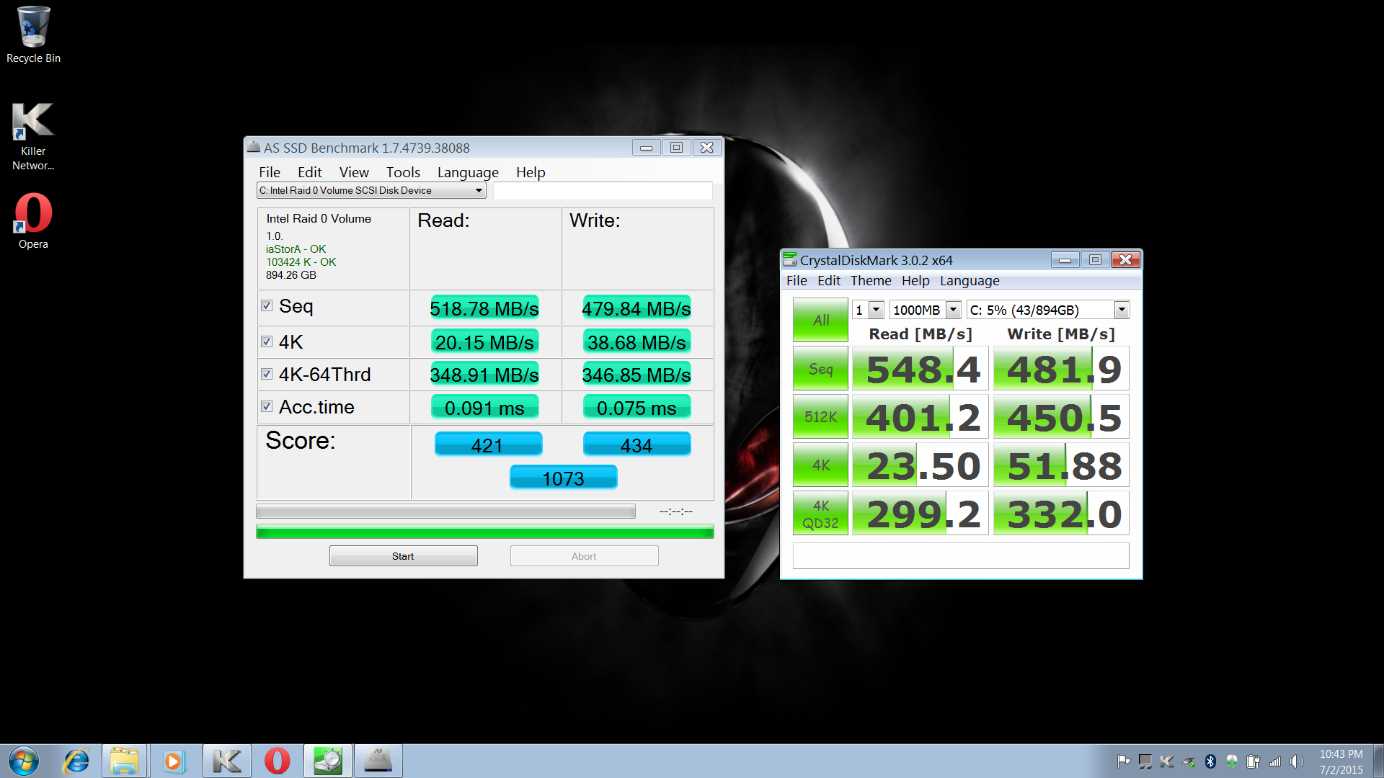Image resolution: width=1384 pixels, height=778 pixels.
Task: Click the total score 1073
Action: click(563, 478)
